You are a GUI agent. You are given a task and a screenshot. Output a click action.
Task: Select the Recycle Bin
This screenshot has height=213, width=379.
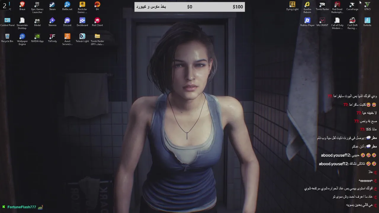coord(7,38)
